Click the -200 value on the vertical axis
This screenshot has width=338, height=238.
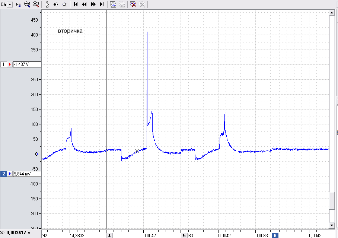[34, 213]
